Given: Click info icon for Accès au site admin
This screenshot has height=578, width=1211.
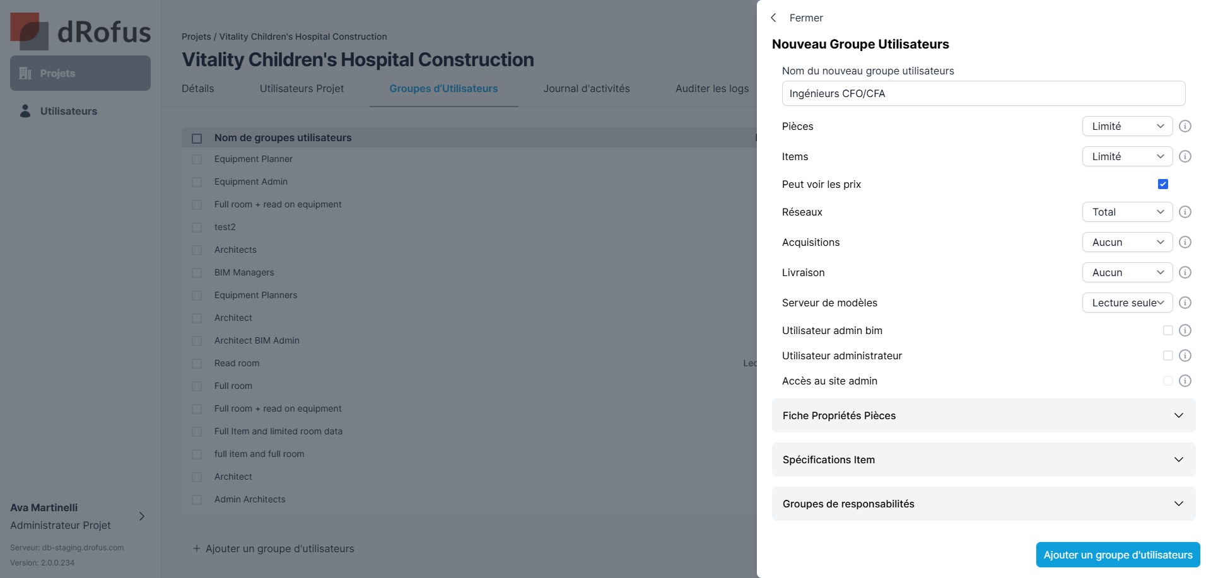Looking at the screenshot, I should [1185, 381].
